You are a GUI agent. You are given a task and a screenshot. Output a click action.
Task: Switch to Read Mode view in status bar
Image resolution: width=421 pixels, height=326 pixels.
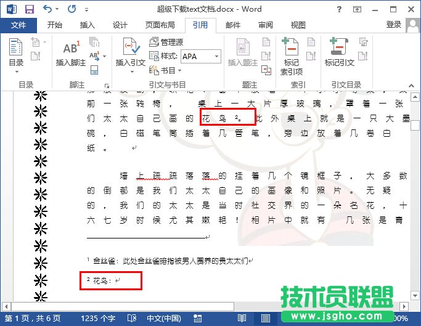point(242,318)
